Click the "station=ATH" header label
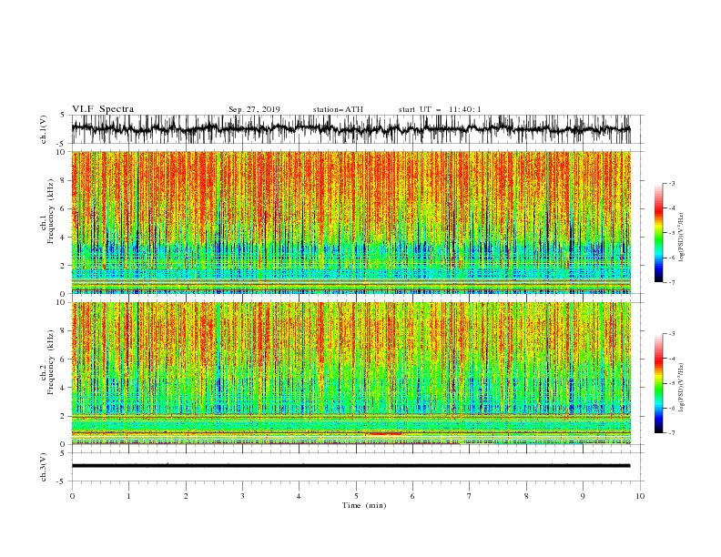Image resolution: width=721 pixels, height=557 pixels. tap(338, 109)
